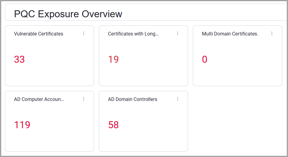
Task: Select the truncated Certificates with Long... title
Action: coord(133,34)
